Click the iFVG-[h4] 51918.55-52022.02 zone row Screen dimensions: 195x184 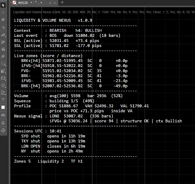[74, 66]
